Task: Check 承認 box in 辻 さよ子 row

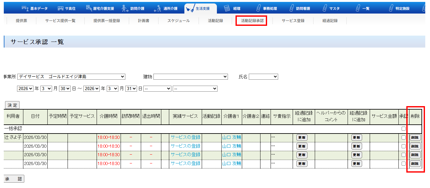Action: tap(403, 137)
